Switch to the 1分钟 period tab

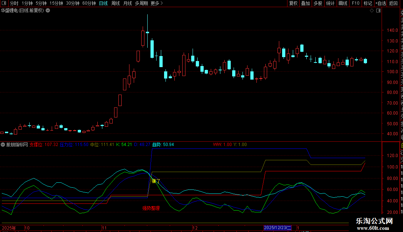[27, 3]
